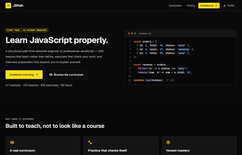
Task: Click the arrow icon in Continue learning
Action: click(37, 75)
